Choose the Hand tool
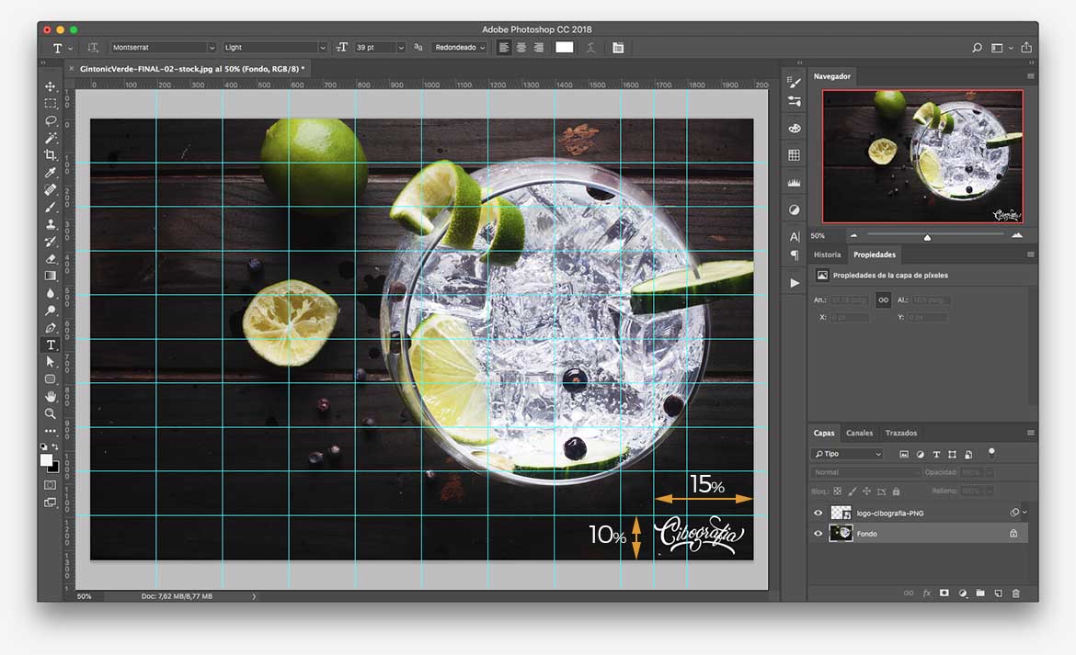 [51, 396]
